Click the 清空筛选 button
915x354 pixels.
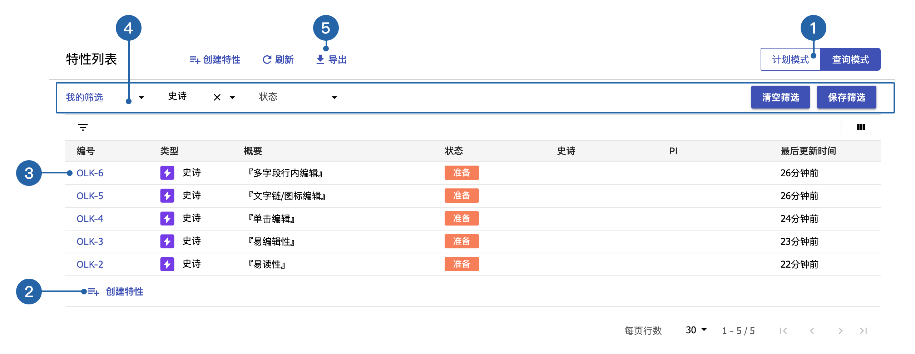[x=780, y=97]
